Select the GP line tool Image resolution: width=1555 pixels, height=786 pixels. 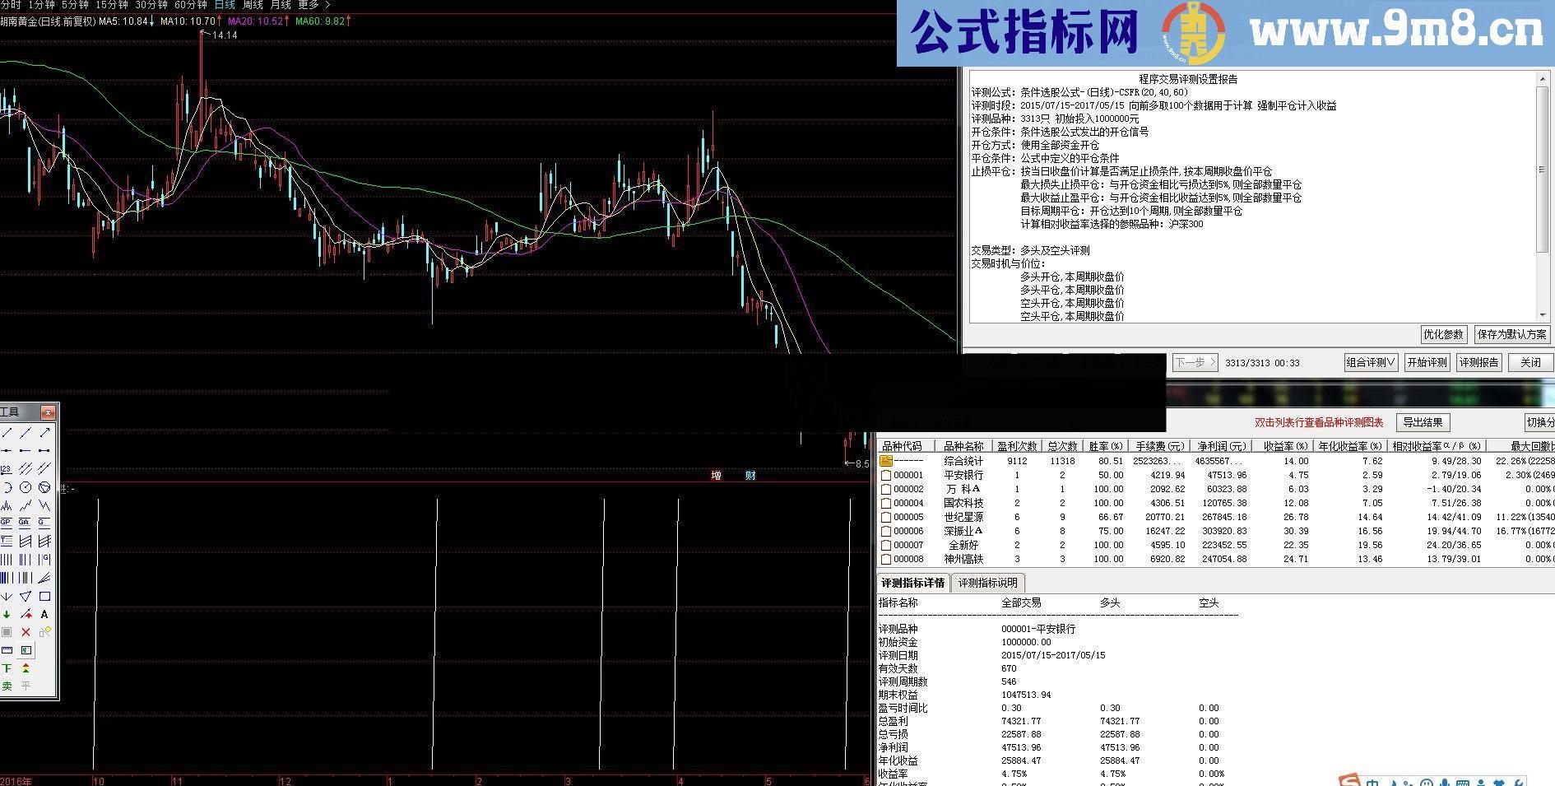pos(7,522)
